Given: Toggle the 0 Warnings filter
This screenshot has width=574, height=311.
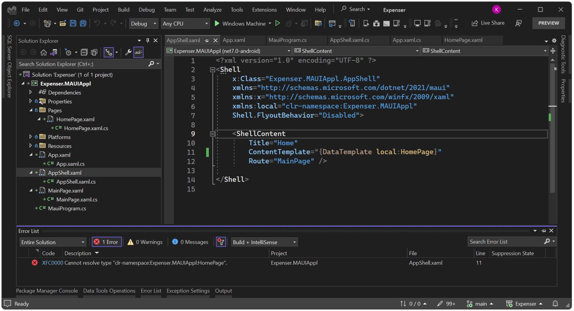Looking at the screenshot, I should tap(145, 242).
